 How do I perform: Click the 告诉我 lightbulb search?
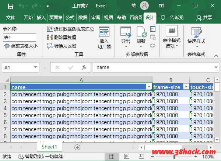point(163,18)
